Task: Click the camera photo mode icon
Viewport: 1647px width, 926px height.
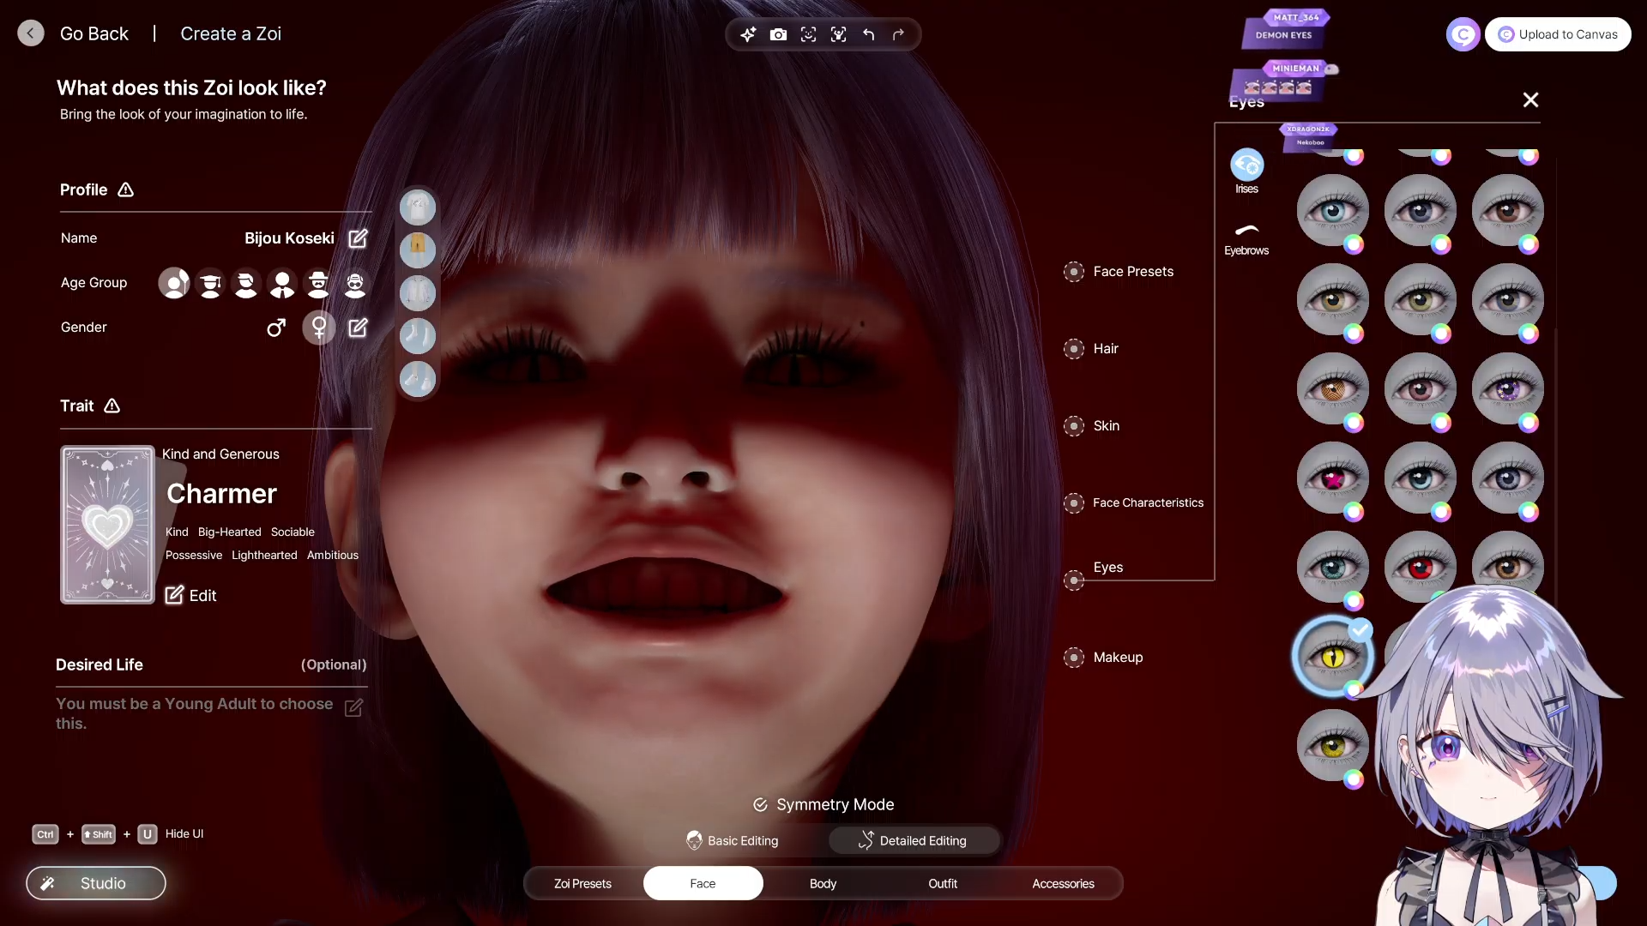Action: coord(778,34)
